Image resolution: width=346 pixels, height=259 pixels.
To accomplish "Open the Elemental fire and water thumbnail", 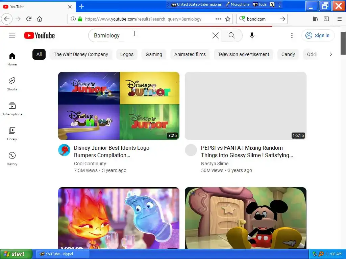I will pyautogui.click(x=119, y=218).
